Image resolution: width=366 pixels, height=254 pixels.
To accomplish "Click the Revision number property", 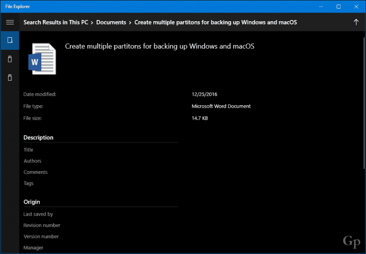I will 42,225.
